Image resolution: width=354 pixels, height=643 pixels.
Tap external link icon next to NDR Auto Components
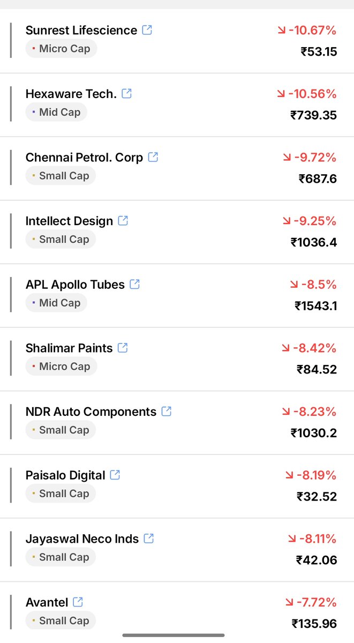click(x=167, y=412)
